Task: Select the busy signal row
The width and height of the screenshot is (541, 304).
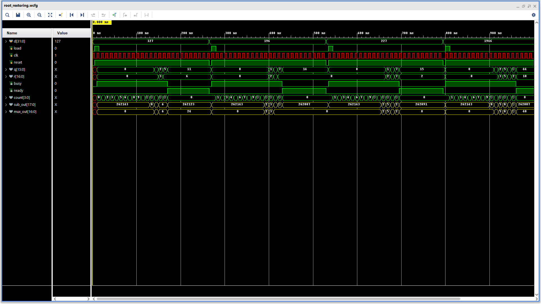Action: [x=17, y=84]
